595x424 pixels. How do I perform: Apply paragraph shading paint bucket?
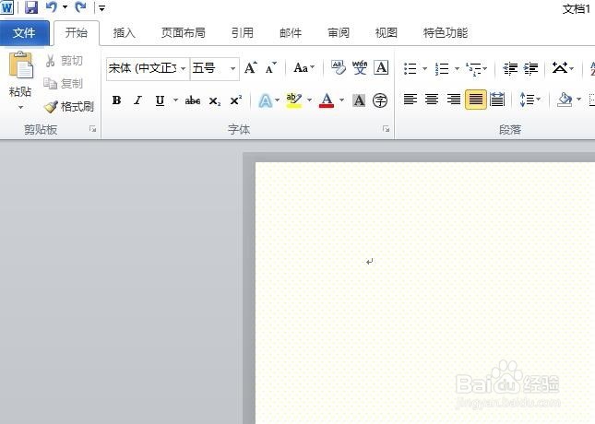(565, 100)
